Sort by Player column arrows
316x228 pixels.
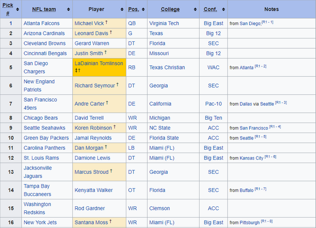(x=122, y=9)
